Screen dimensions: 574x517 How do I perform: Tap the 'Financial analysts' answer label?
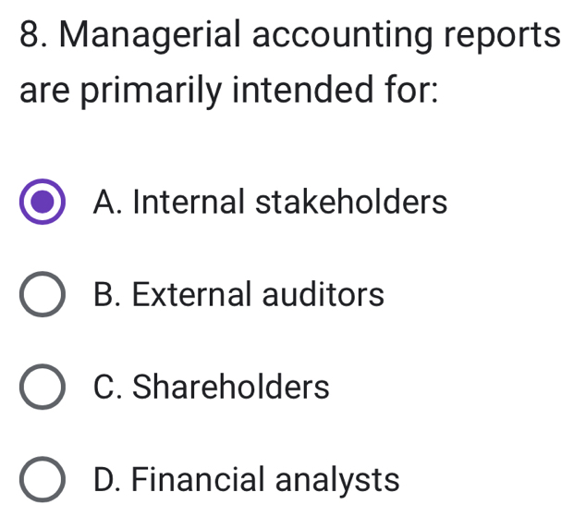[247, 480]
